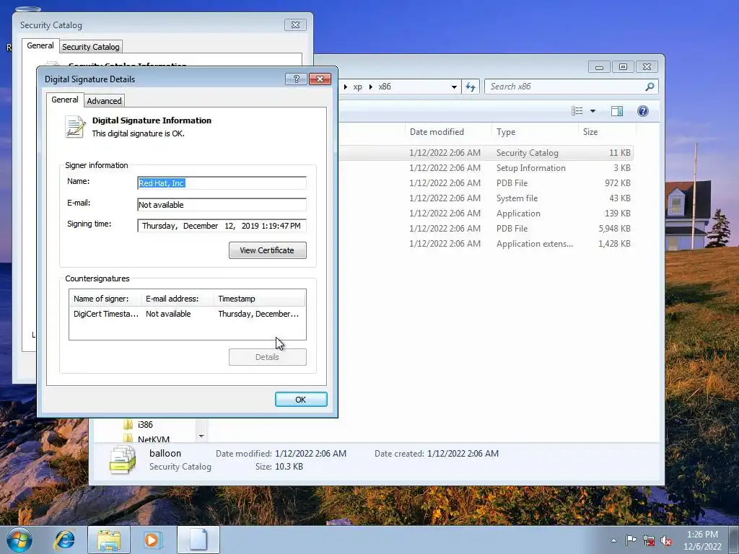Minimize the Explorer window
739x554 pixels.
(x=599, y=67)
